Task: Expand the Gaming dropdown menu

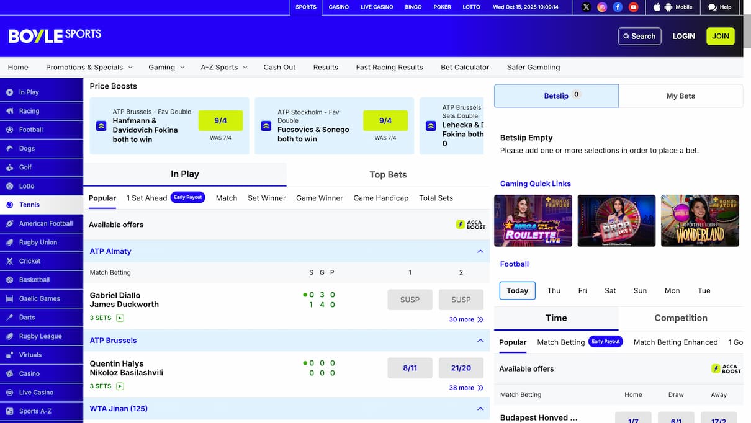Action: (166, 67)
